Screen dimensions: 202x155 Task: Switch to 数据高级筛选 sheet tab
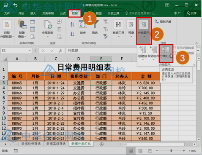coord(56,144)
